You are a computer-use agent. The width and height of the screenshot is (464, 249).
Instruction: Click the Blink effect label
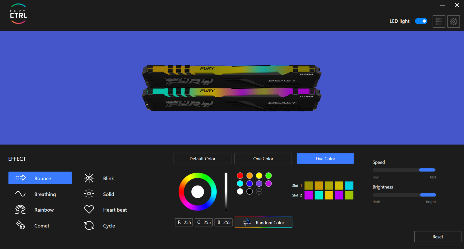coord(108,178)
